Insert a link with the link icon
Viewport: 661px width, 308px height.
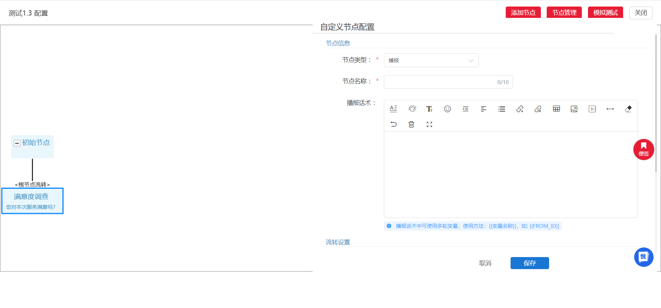pos(520,109)
